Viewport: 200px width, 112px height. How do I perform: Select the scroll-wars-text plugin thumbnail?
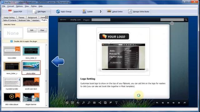point(31,82)
